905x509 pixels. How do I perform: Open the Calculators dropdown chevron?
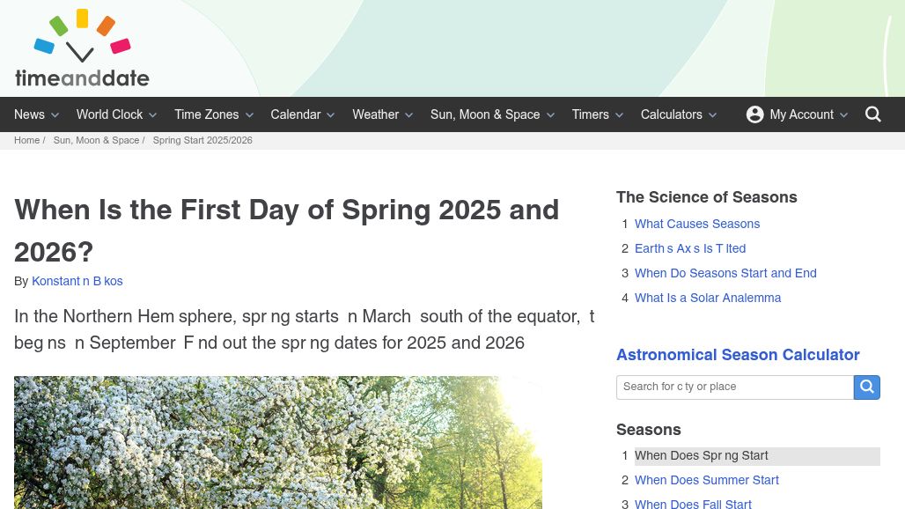pyautogui.click(x=713, y=115)
